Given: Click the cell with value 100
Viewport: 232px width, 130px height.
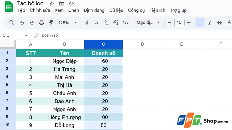Looking at the screenshot, I should coord(104,117).
